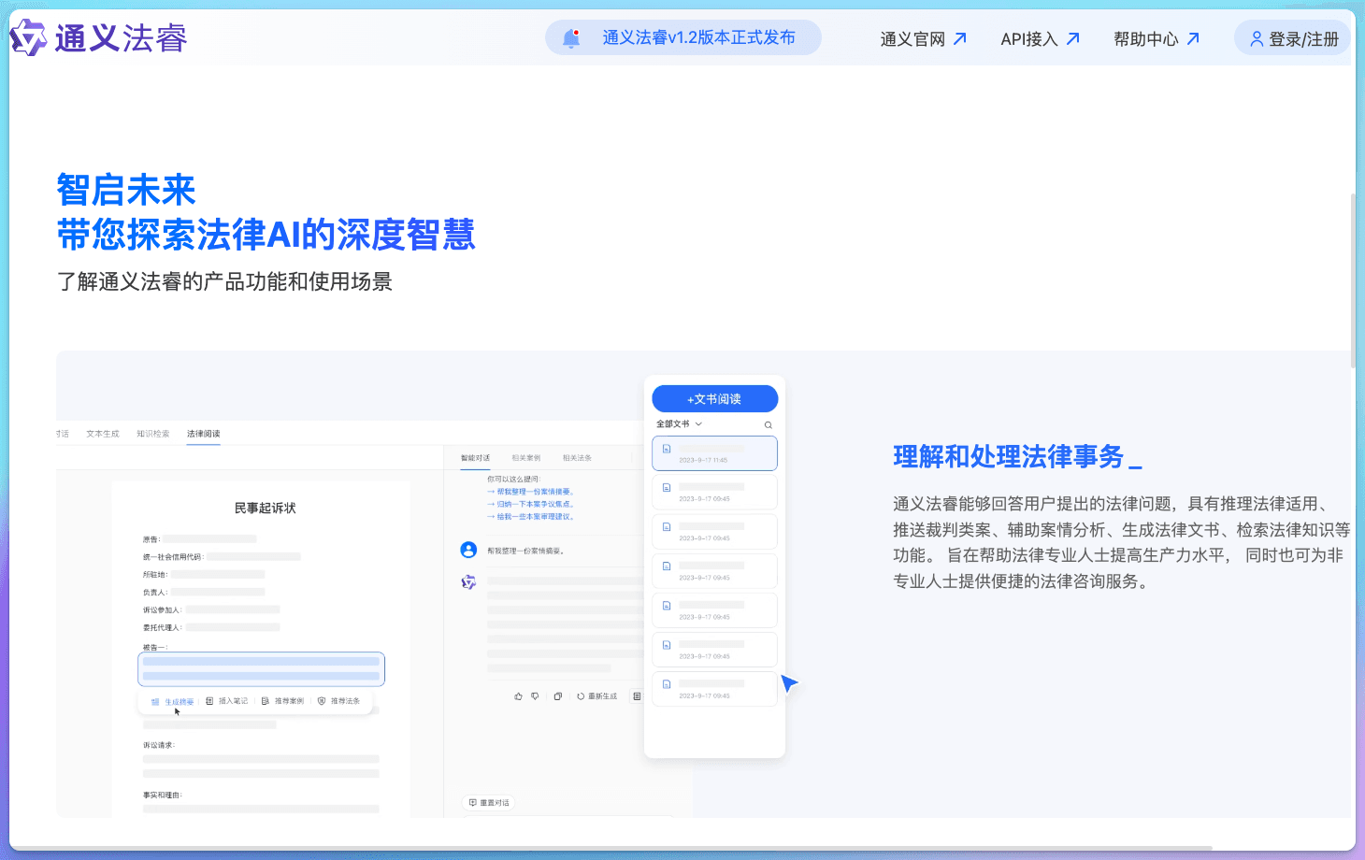Expand the 全部文书 dropdown
1365x860 pixels.
click(679, 424)
